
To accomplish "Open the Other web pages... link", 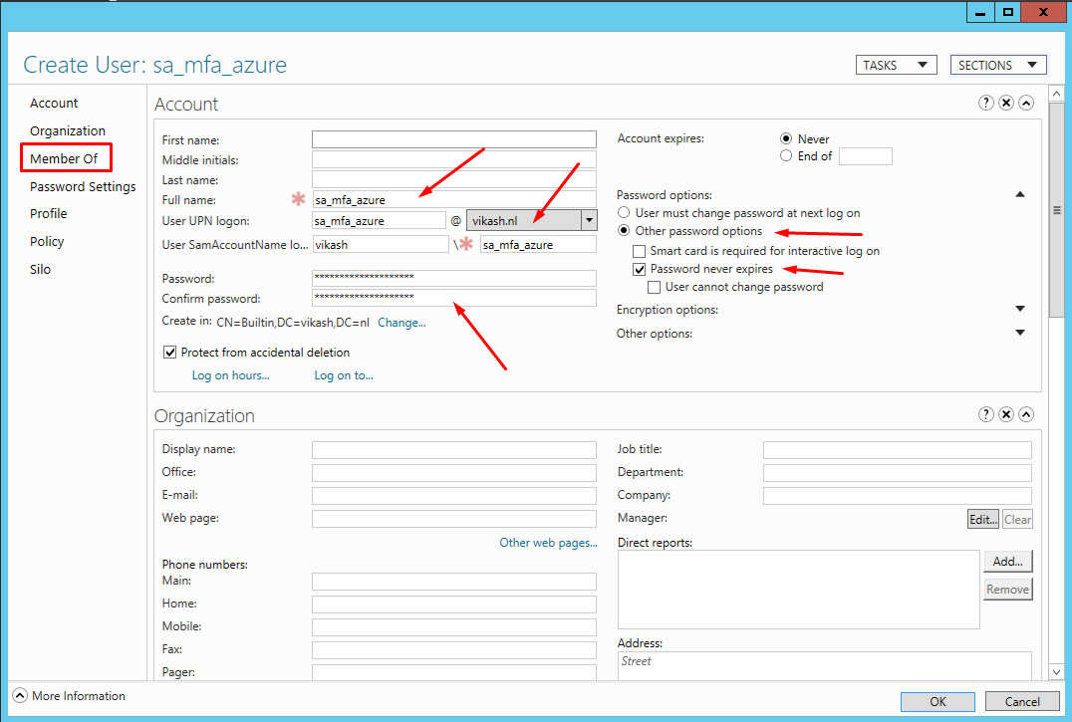I will (548, 543).
